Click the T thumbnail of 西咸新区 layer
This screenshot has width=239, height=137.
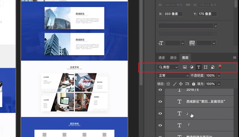[180, 102]
